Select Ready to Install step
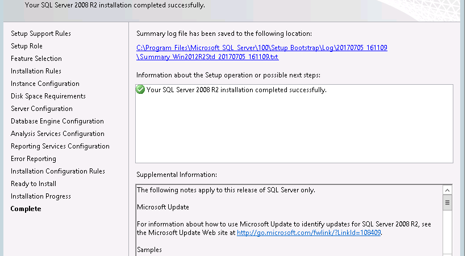467x256 pixels. pos(34,184)
